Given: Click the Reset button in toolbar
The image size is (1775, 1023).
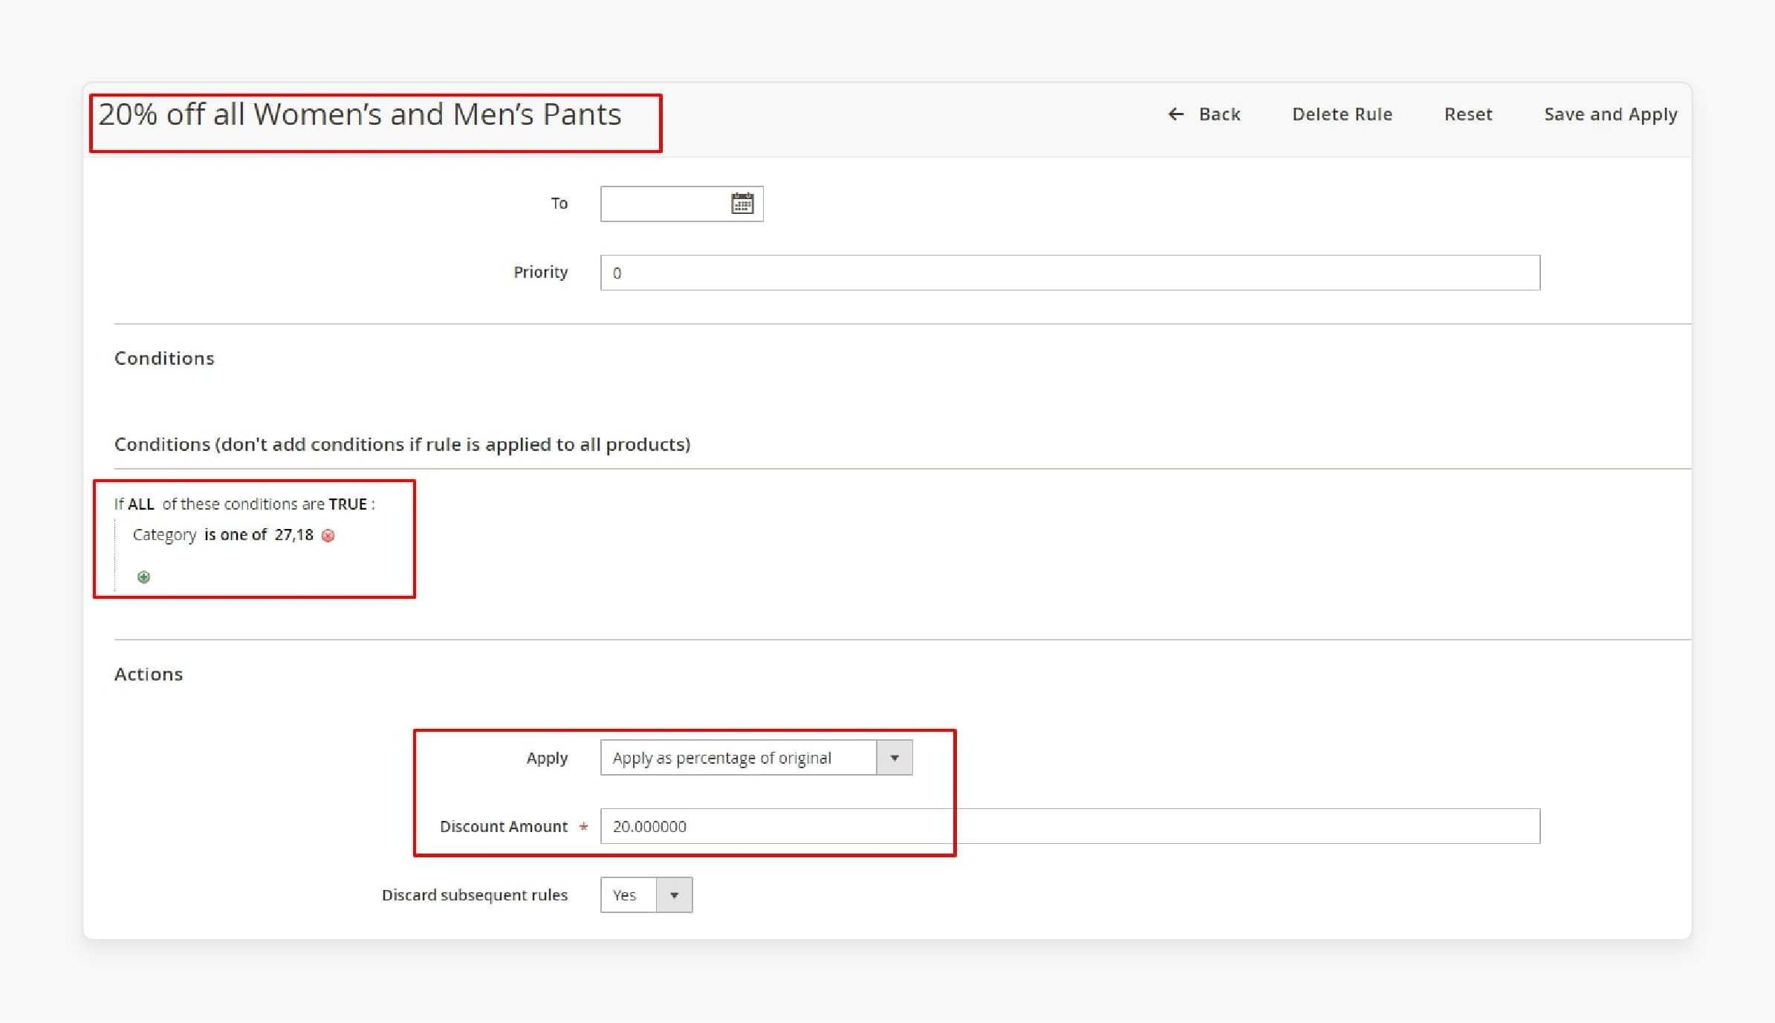Looking at the screenshot, I should (x=1467, y=114).
